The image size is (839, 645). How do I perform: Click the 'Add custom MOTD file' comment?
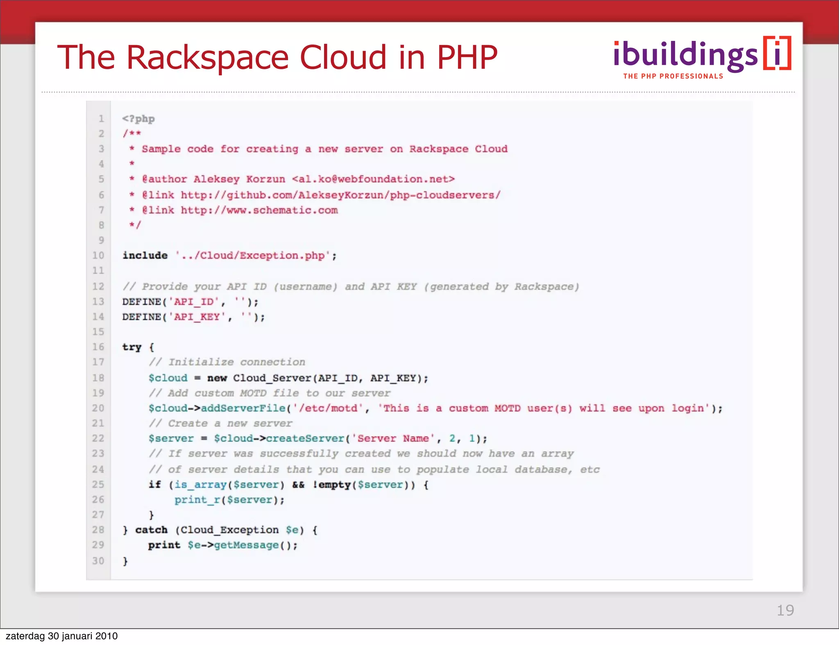click(x=270, y=393)
